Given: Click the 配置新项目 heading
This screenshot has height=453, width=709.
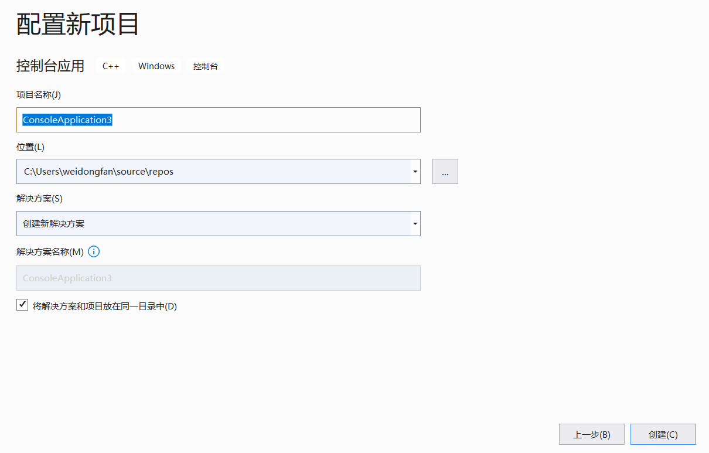Looking at the screenshot, I should click(x=77, y=24).
